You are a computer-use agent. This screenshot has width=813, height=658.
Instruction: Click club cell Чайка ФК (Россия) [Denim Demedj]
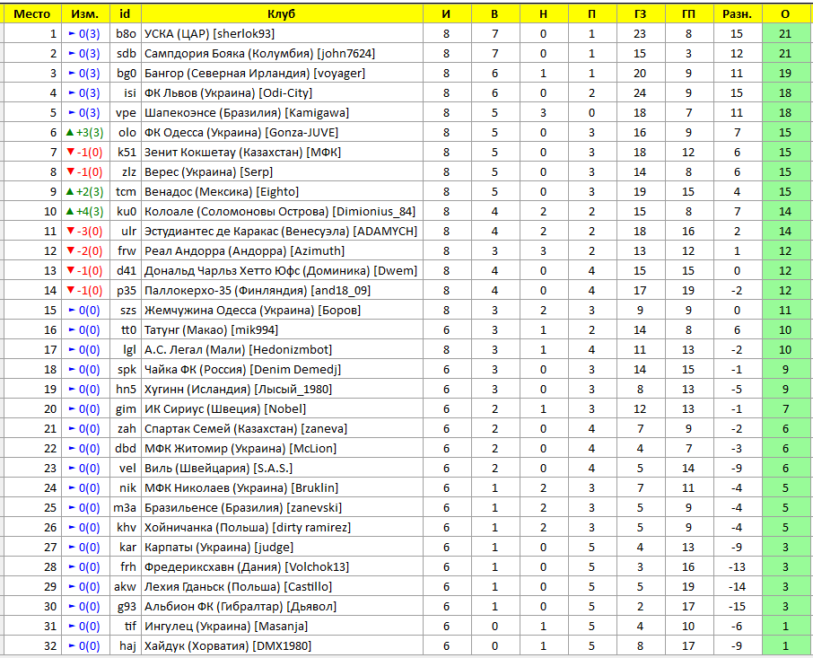pyautogui.click(x=282, y=369)
